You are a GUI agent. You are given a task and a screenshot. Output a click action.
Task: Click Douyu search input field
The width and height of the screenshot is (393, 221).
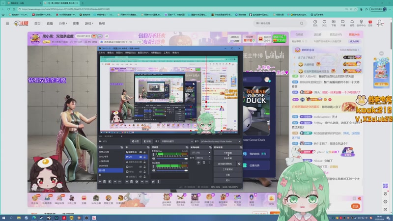276,23
